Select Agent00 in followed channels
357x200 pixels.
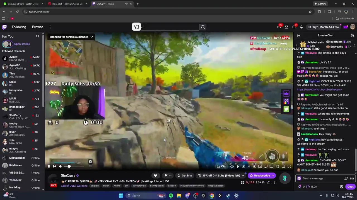click(21, 67)
